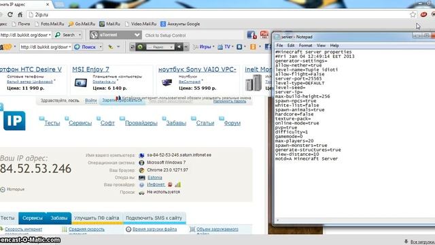435x245 pixels.
Task: Go to Chrome home page
Action: coord(20,15)
